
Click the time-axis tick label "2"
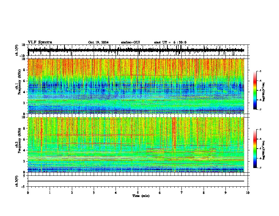click(72, 193)
